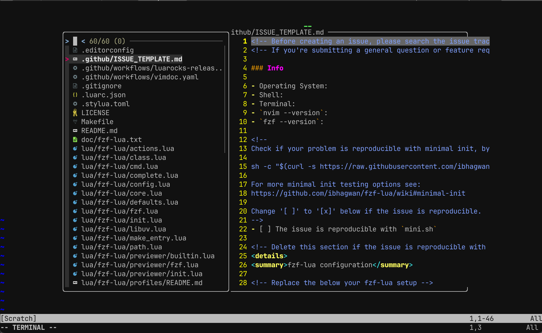Click the gear icon beside .stylua.toml
The width and height of the screenshot is (542, 333).
pyautogui.click(x=75, y=104)
